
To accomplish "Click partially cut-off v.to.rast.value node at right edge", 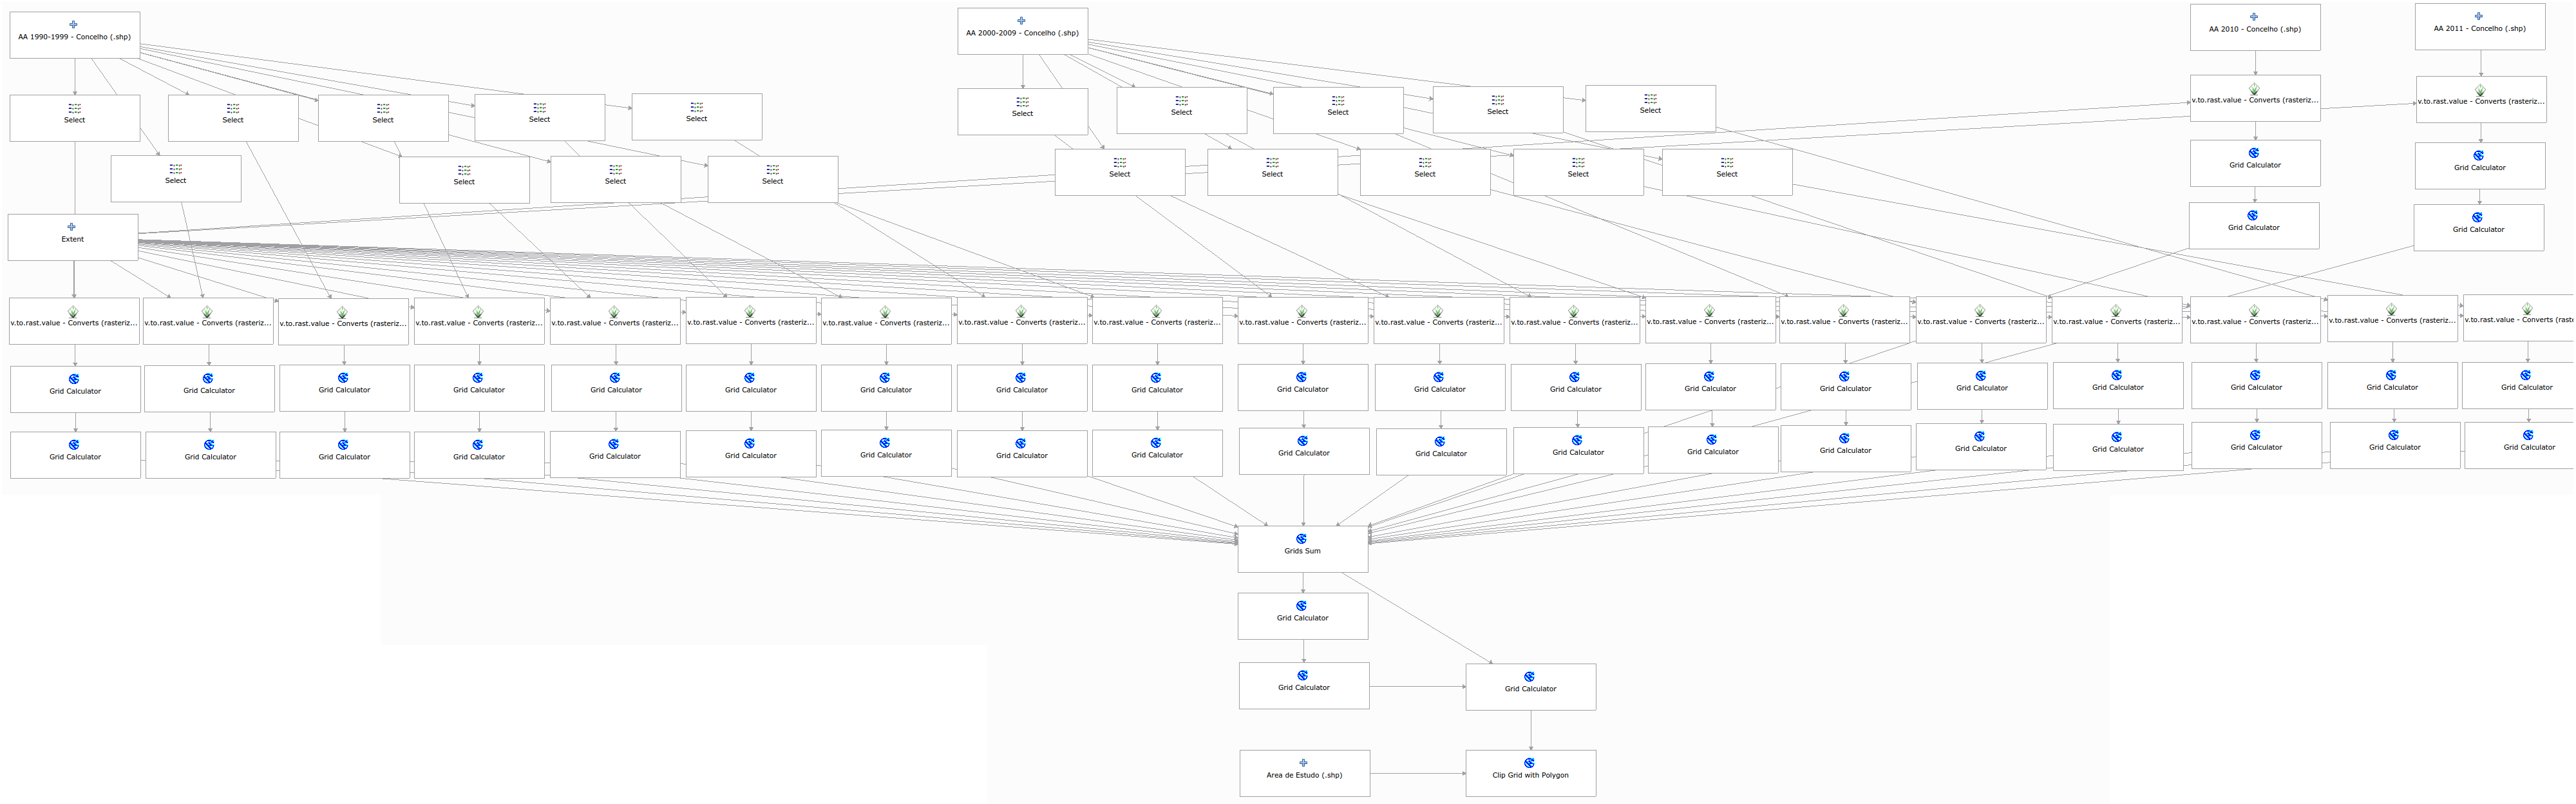I will (x=2518, y=319).
